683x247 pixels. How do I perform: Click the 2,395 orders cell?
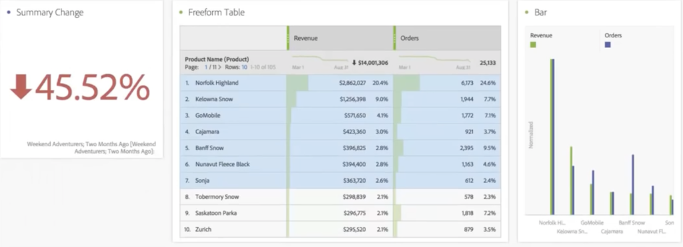pos(466,148)
